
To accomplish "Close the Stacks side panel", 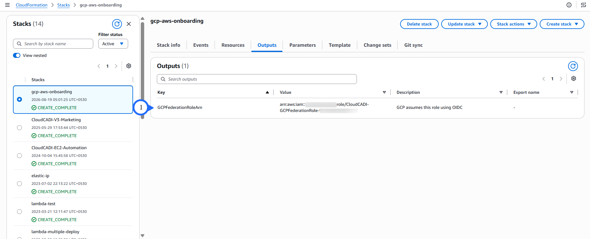I will click(x=129, y=24).
